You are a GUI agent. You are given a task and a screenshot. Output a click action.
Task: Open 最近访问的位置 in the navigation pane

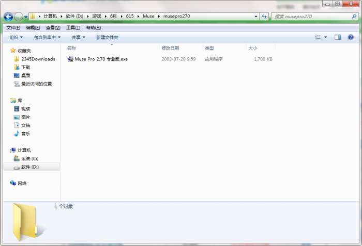[37, 84]
